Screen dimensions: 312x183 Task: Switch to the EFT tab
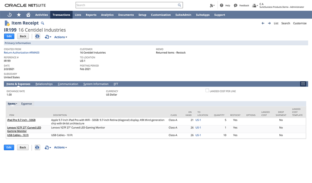[116, 84]
